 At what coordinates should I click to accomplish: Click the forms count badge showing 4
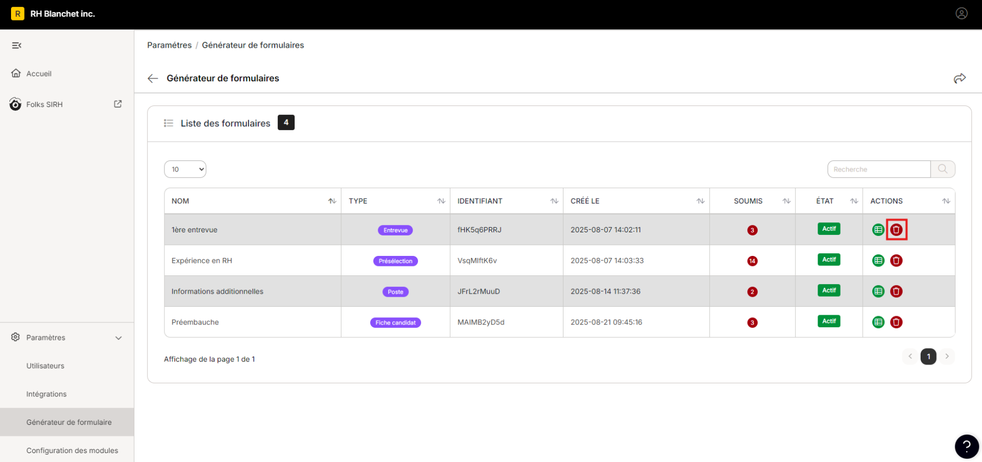(286, 123)
